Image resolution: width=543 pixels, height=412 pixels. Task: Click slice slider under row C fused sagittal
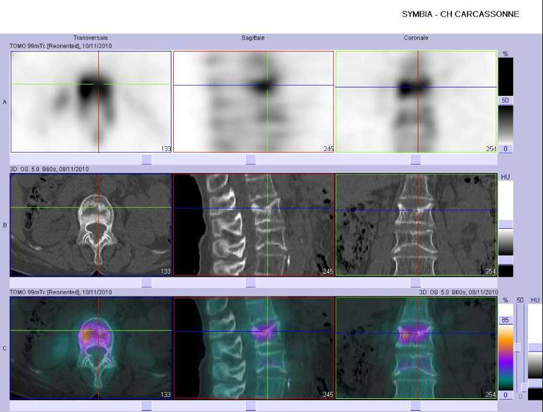(251, 406)
